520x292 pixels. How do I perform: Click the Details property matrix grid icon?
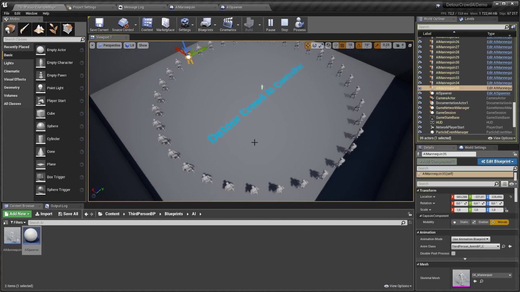[505, 184]
